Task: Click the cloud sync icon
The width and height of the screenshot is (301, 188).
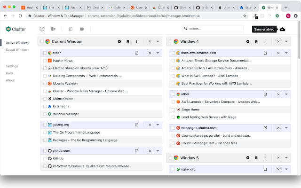Action: click(x=282, y=29)
